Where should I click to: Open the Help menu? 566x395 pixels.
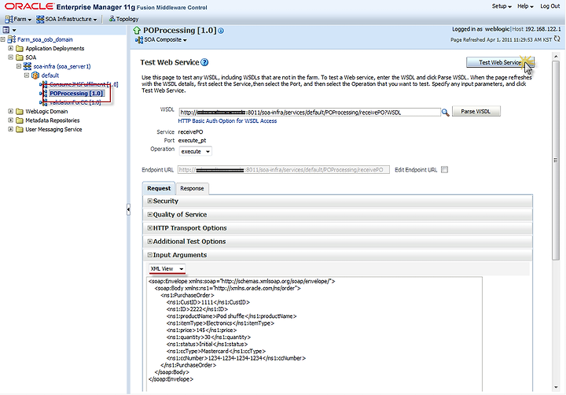(x=525, y=6)
